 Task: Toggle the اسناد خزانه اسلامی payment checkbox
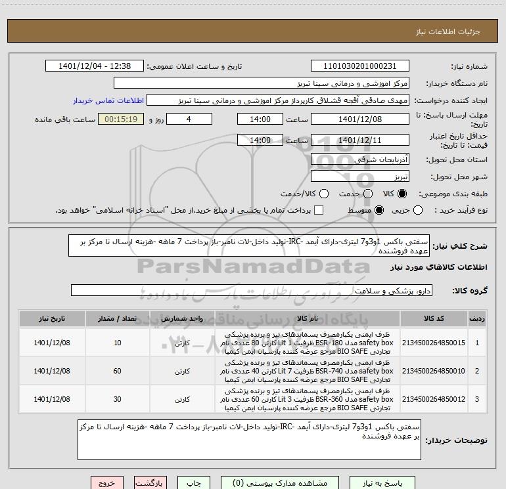pos(319,210)
